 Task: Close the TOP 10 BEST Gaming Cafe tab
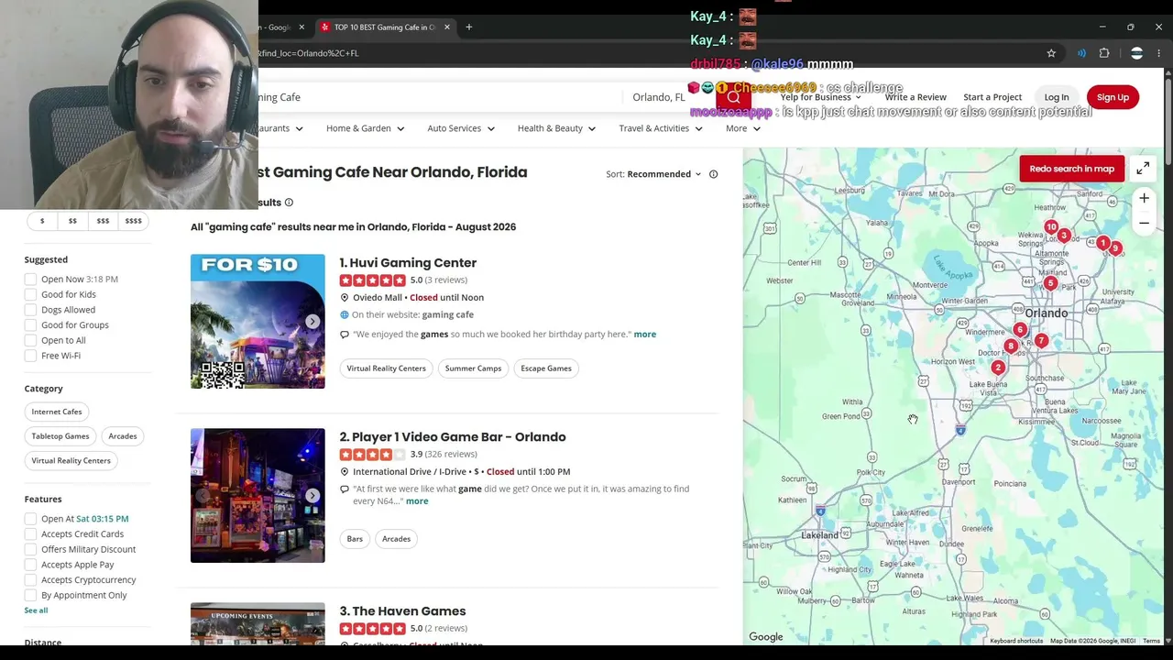coord(447,27)
